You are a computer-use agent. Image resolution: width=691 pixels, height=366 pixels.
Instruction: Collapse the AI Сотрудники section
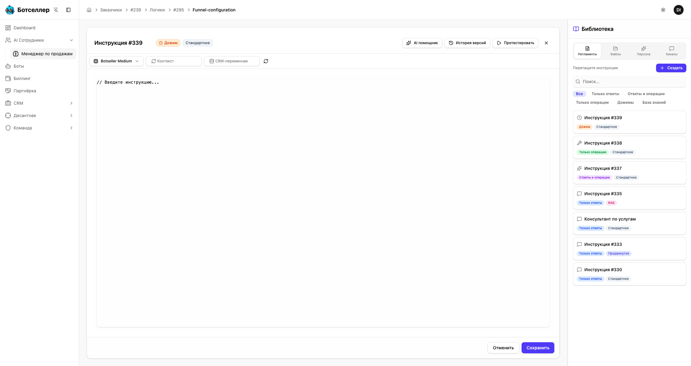(71, 40)
